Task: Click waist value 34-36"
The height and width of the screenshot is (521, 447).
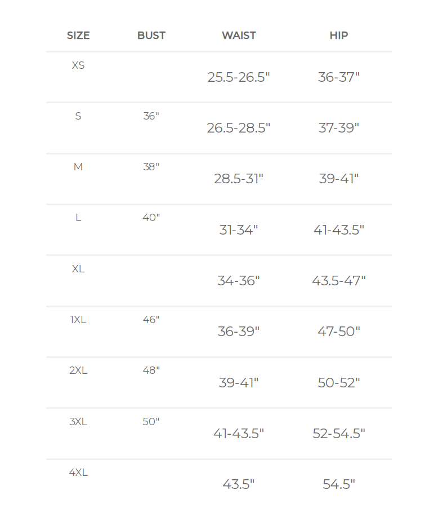Action: pos(239,281)
